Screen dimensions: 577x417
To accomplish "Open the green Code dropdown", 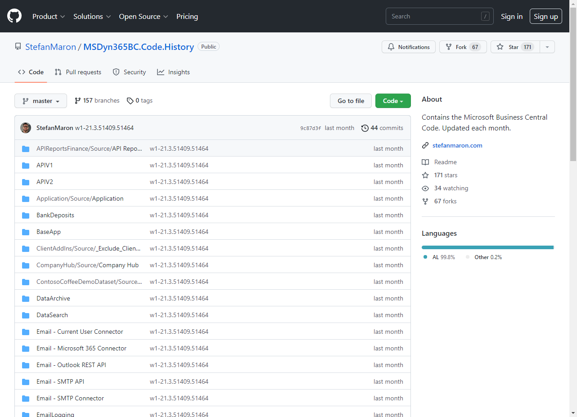I will (392, 101).
